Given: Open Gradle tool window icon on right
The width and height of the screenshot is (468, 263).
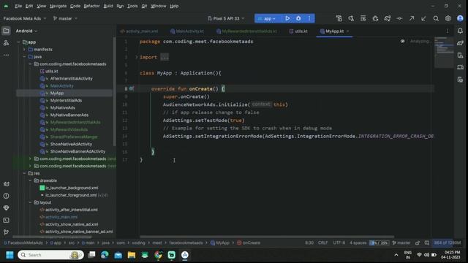Looking at the screenshot, I should (x=460, y=43).
